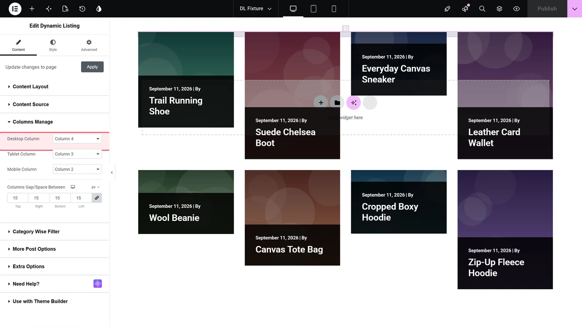The image size is (582, 327).
Task: Click the Left gap input field
Action: coord(81,198)
